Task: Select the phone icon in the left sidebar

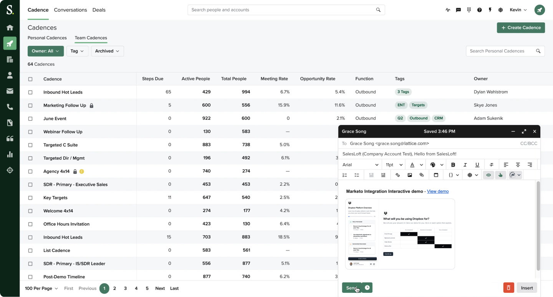Action: pyautogui.click(x=10, y=107)
